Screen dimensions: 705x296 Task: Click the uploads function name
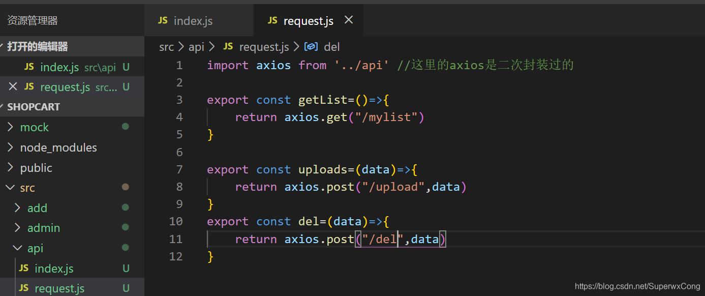[x=323, y=169]
